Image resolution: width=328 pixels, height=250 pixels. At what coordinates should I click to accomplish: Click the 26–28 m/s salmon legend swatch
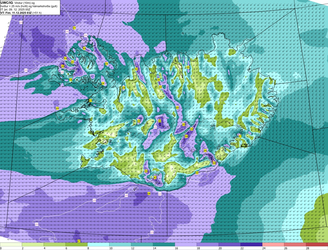coord(295,244)
